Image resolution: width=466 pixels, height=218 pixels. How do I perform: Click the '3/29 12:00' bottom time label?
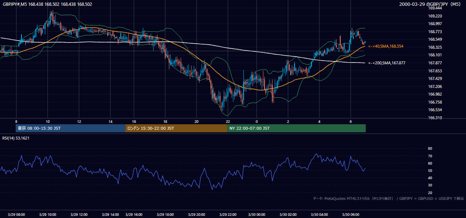79,214
